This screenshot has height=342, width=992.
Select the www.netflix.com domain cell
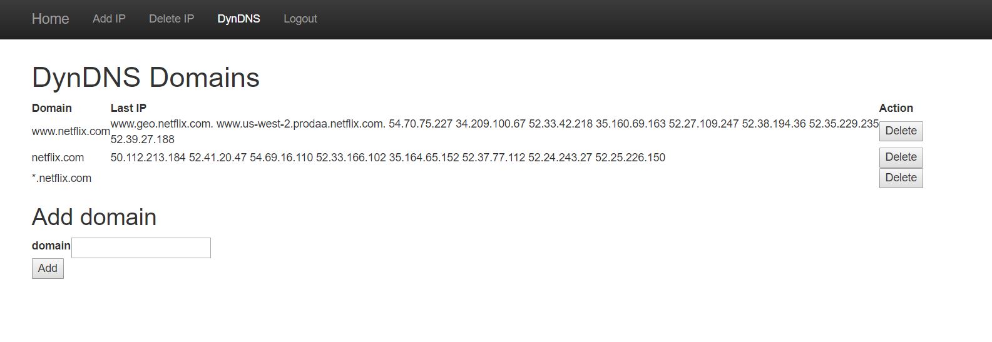click(x=71, y=131)
